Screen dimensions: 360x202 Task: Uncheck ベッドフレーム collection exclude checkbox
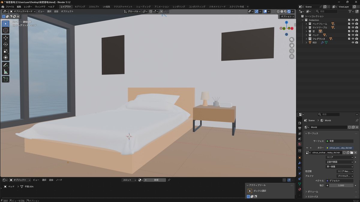click(x=349, y=24)
